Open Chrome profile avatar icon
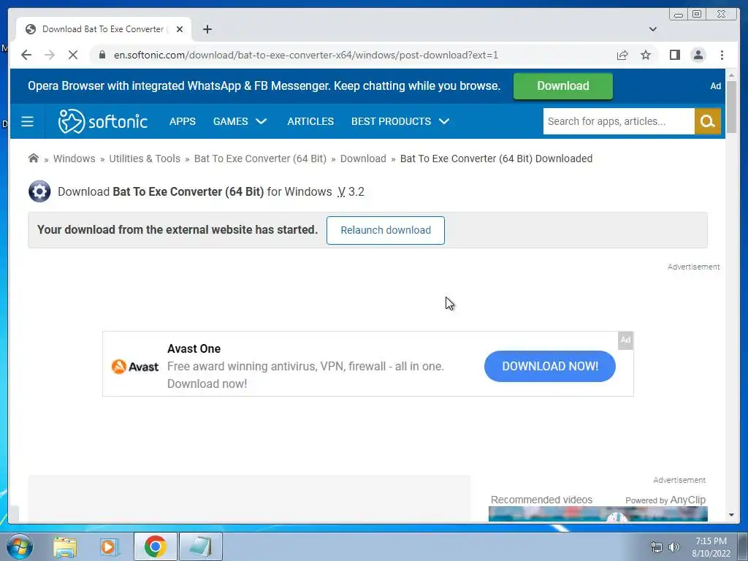 click(x=698, y=55)
